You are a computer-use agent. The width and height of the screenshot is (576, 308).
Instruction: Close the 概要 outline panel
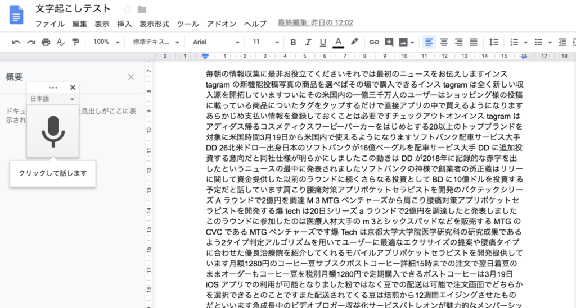130,77
